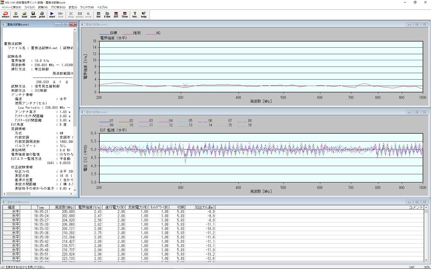431x269 pixels.
Task: Create a new test file with the new icon
Action: pyautogui.click(x=16, y=15)
